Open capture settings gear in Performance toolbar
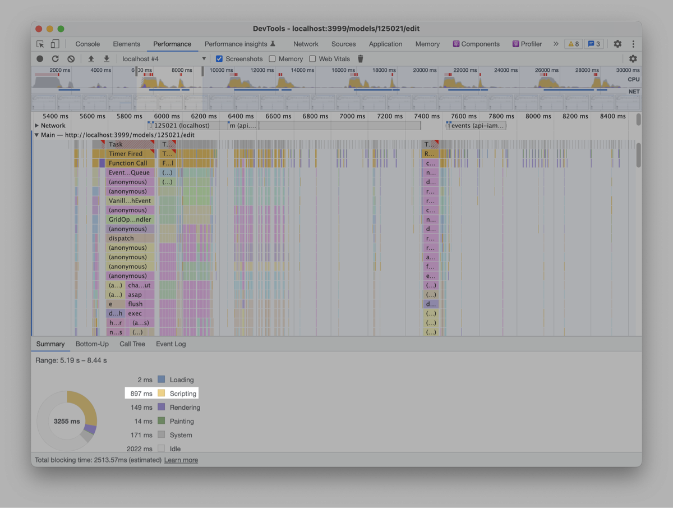This screenshot has width=673, height=508. click(633, 58)
